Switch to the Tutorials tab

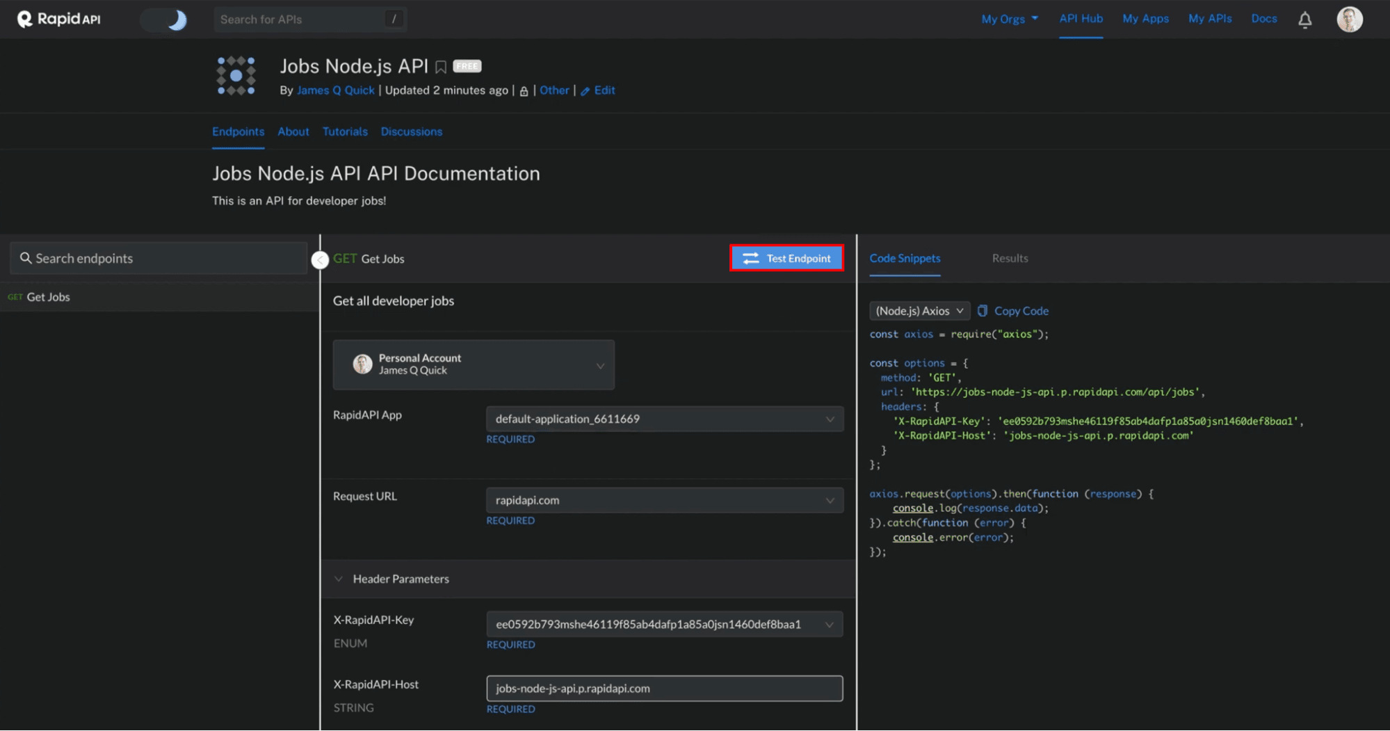(x=345, y=131)
